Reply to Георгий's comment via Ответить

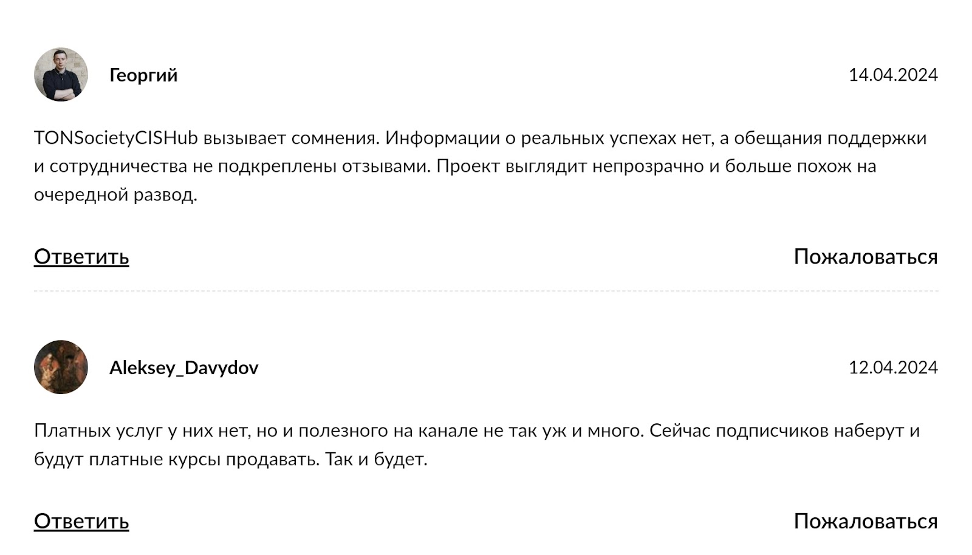click(x=81, y=257)
